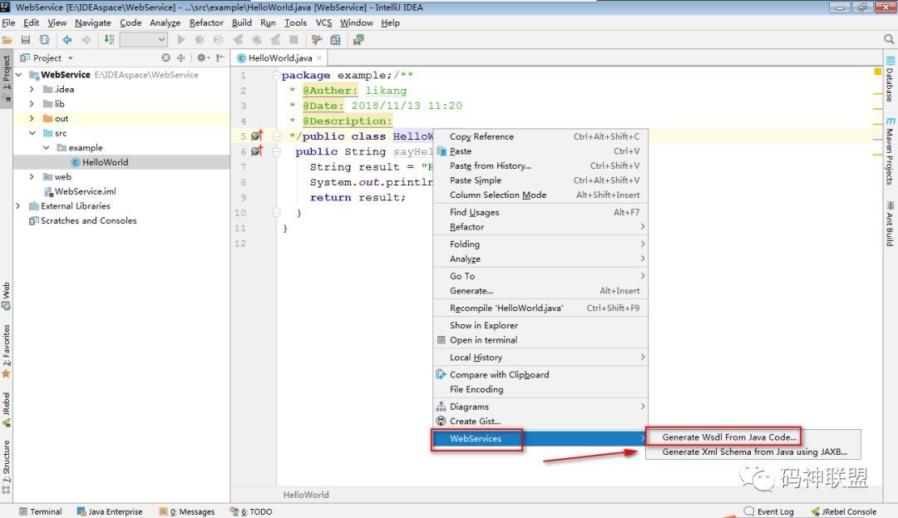Open the Event Log
The width and height of the screenshot is (898, 518).
click(x=768, y=511)
